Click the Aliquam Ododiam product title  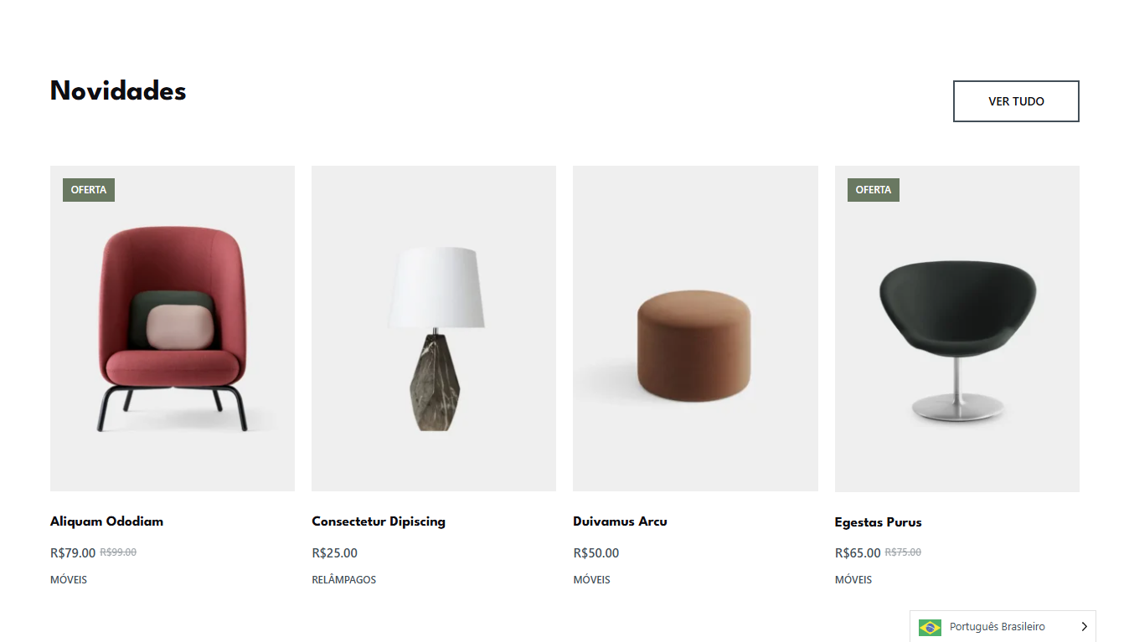[106, 521]
